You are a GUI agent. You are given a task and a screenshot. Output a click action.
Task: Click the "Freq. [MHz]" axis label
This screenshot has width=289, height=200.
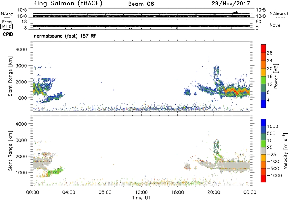pyautogui.click(x=7, y=24)
